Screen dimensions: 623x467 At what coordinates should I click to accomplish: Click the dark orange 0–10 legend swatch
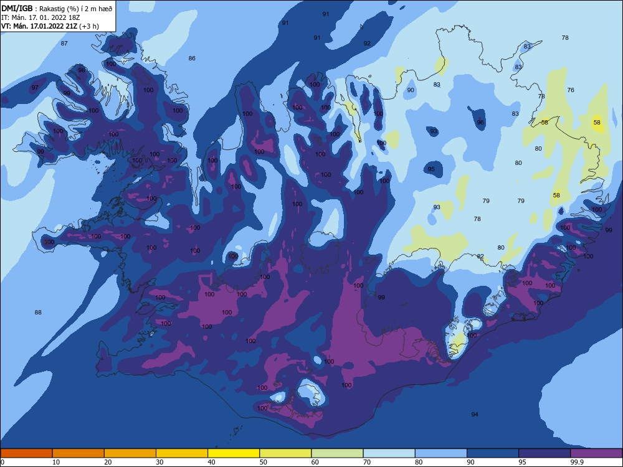click(x=26, y=453)
